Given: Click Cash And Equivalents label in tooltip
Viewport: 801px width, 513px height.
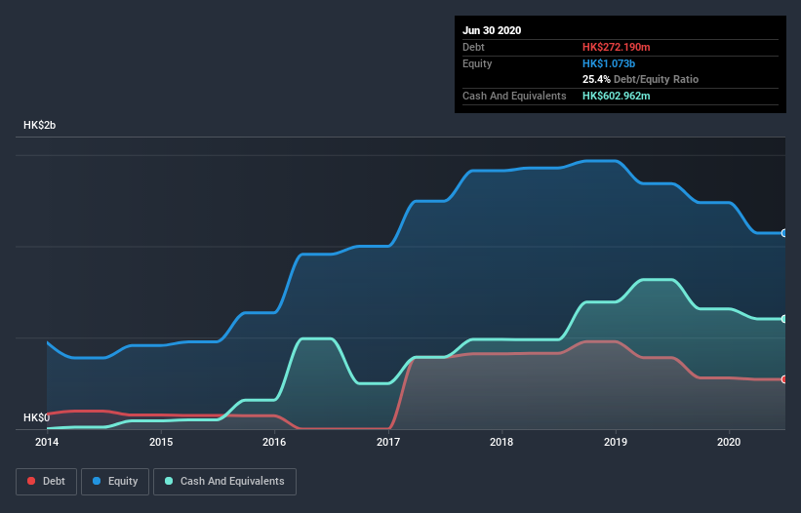Looking at the screenshot, I should (514, 96).
